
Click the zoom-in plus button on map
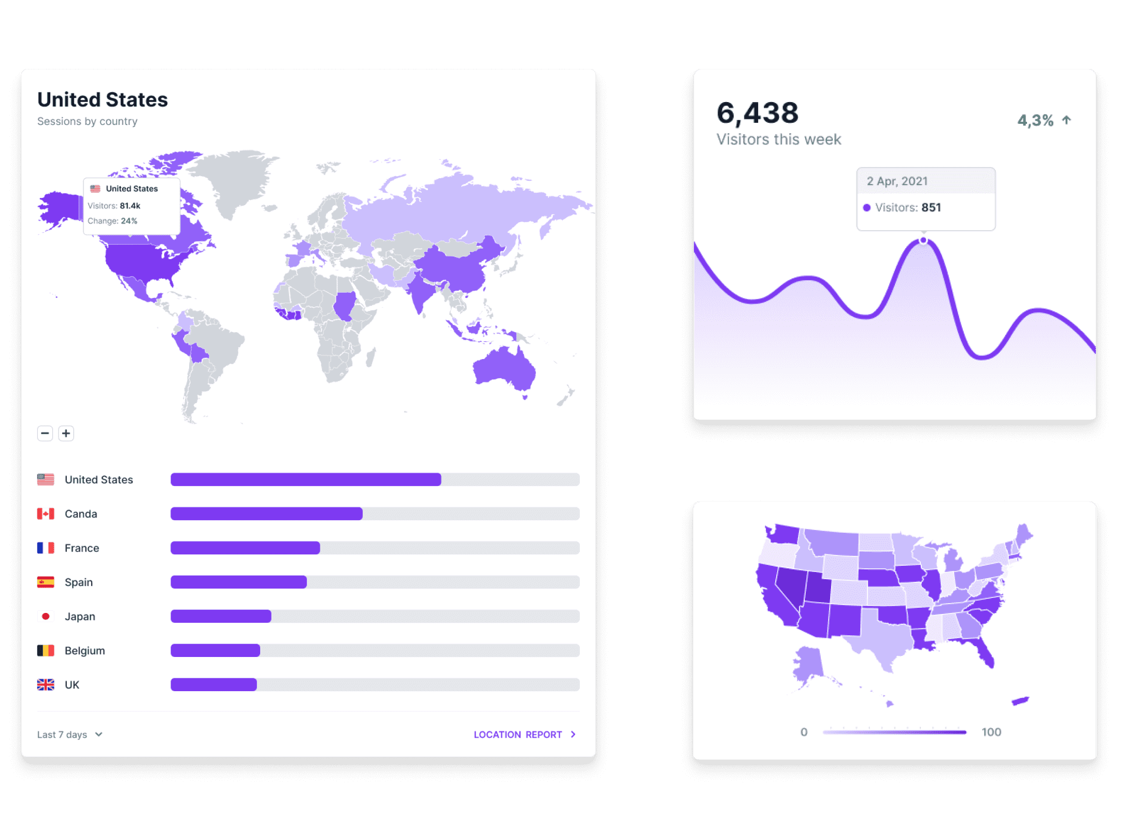click(x=66, y=434)
